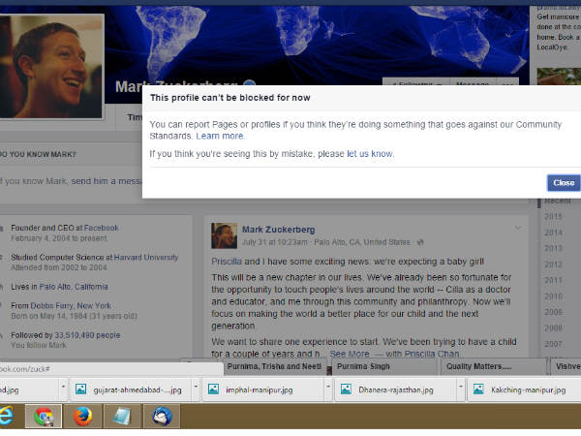Viewport: 581px width, 436px height.
Task: Open Purnima Singh chat tab
Action: (384, 366)
